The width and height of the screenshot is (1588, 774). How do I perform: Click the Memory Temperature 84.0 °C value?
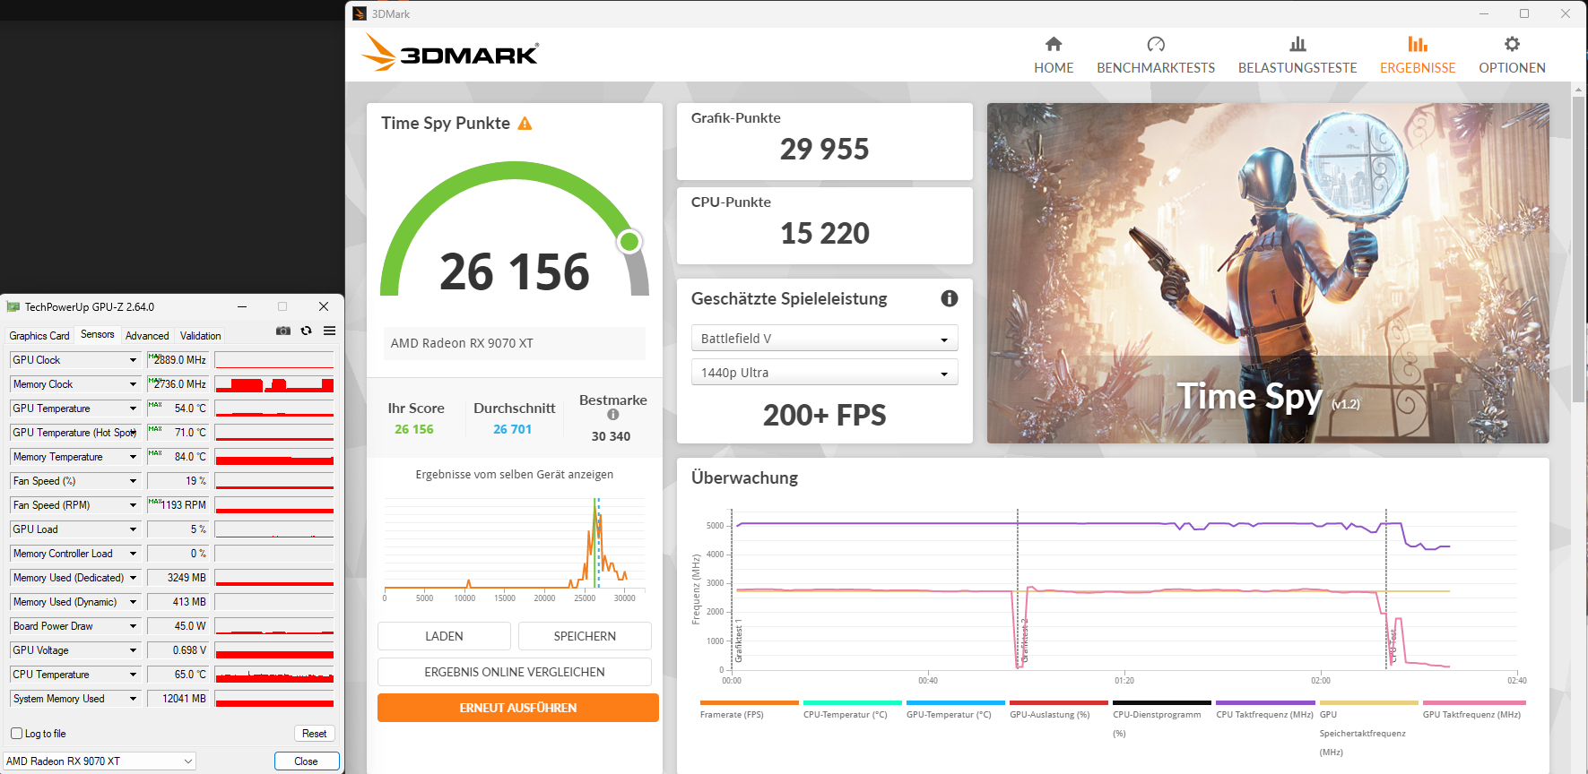179,457
